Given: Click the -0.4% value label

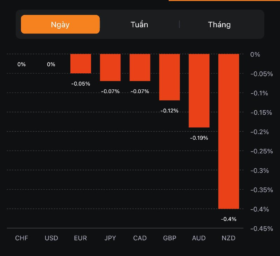Looking at the screenshot, I should pos(229,219).
